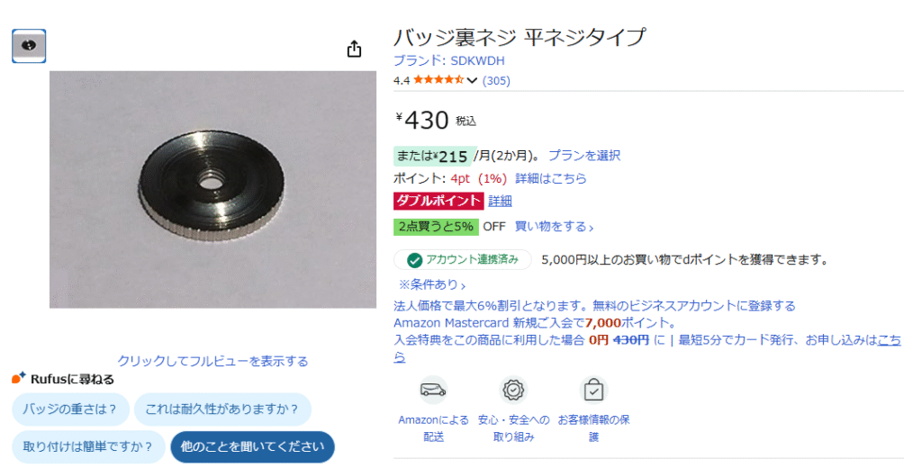
Task: Open the 買い物をする chevron link
Action: pos(554,227)
